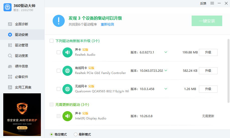Open the 悟空安全 advertisement banner
230x138 pixels.
(x=22, y=115)
